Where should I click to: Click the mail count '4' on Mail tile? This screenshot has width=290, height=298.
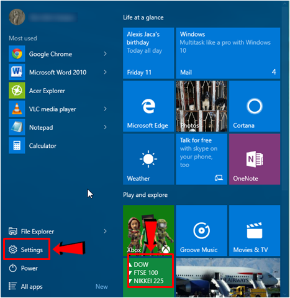click(274, 72)
